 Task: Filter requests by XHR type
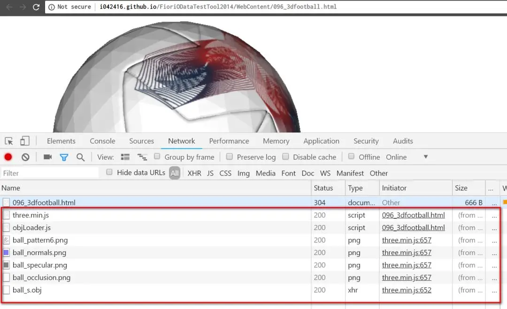click(194, 173)
